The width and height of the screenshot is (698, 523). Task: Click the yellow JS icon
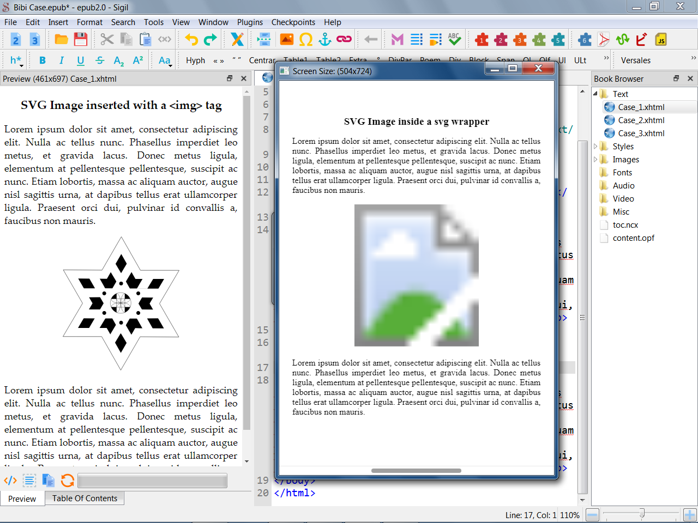coord(661,39)
